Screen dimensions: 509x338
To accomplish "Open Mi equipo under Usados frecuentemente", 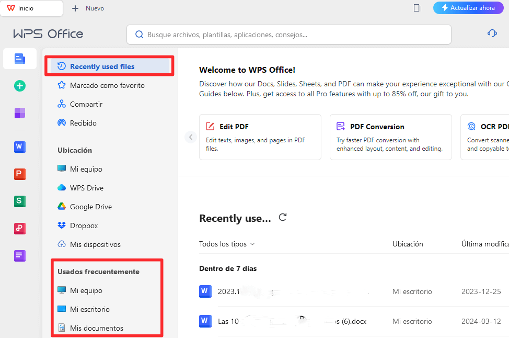I will click(80, 290).
